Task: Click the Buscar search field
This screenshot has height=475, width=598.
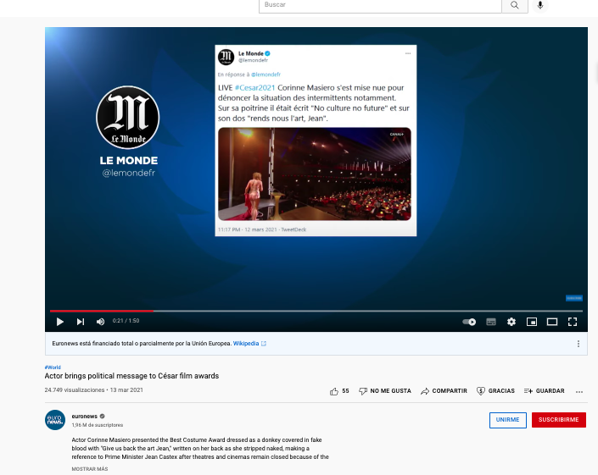Action: (380, 5)
